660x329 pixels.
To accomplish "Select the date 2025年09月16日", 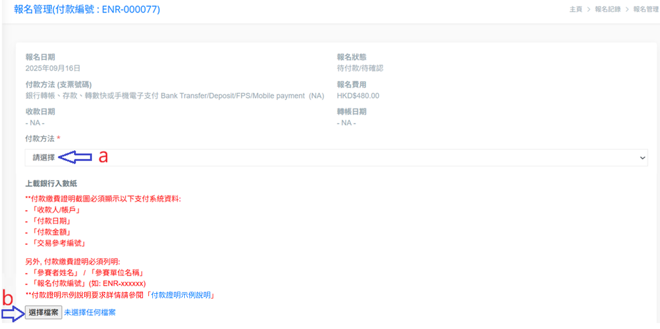I will 53,68.
